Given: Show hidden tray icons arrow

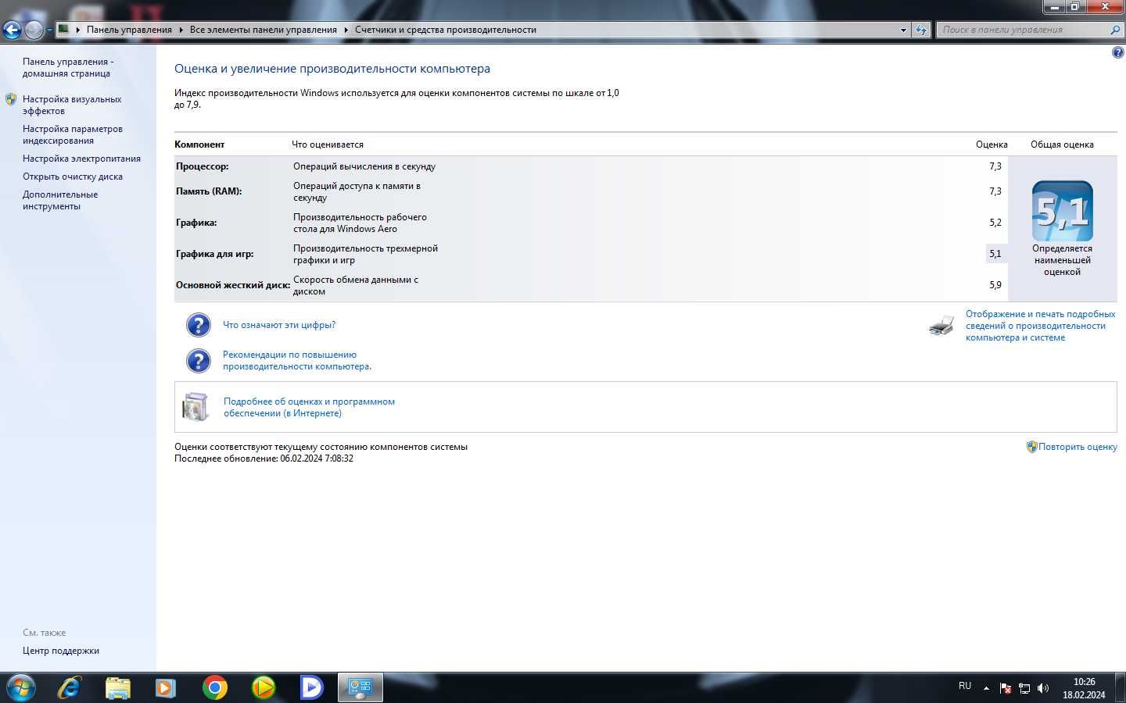Looking at the screenshot, I should (x=986, y=688).
